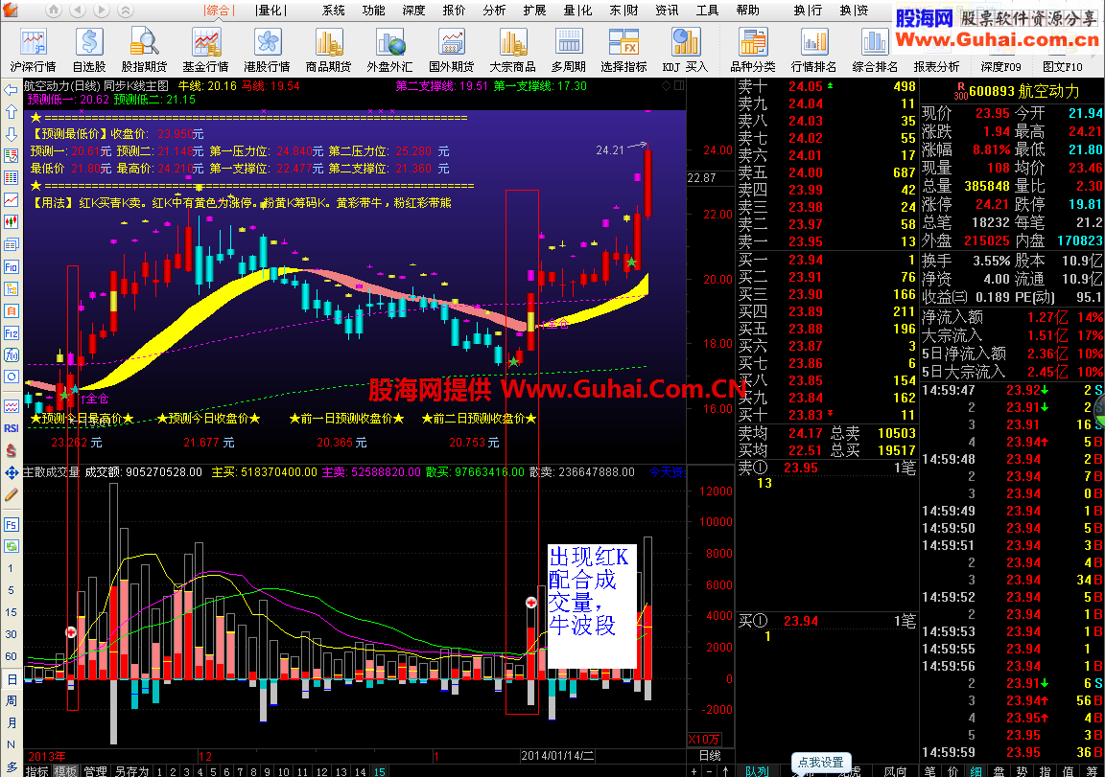
Task: Open the 系统 menu
Action: tap(334, 10)
